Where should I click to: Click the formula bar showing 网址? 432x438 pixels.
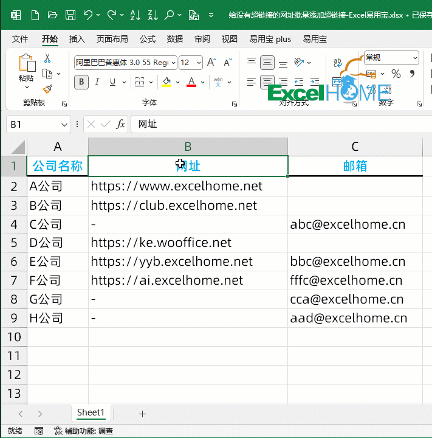(282, 124)
